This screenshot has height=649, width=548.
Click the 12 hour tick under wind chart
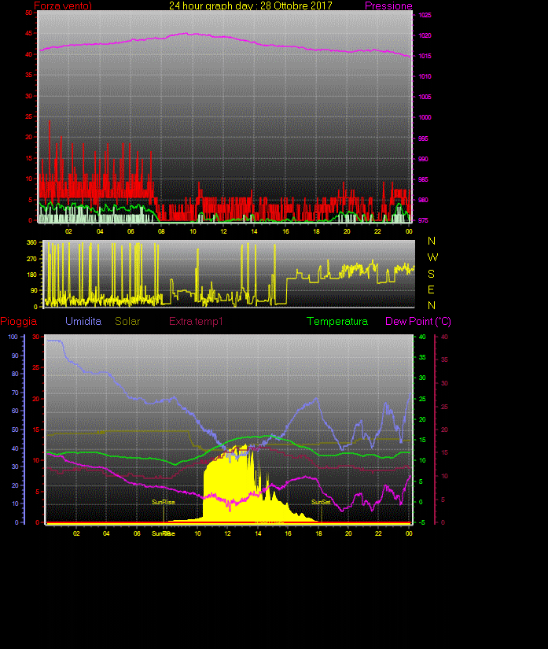pos(224,231)
